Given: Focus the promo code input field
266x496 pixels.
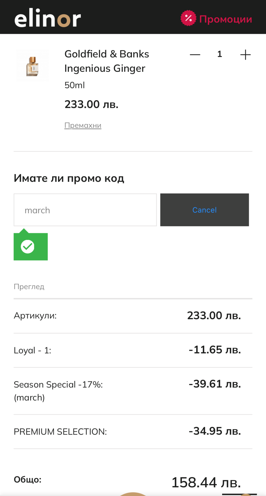Looking at the screenshot, I should [85, 210].
